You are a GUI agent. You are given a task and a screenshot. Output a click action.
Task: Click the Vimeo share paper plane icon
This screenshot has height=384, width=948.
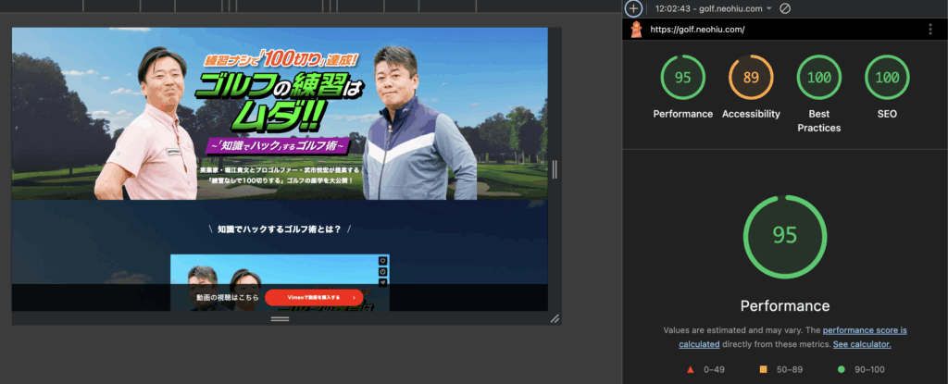[x=382, y=283]
